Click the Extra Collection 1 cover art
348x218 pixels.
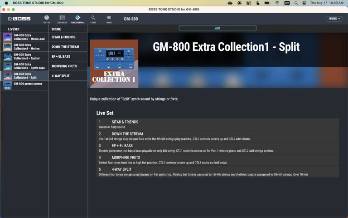pyautogui.click(x=114, y=64)
